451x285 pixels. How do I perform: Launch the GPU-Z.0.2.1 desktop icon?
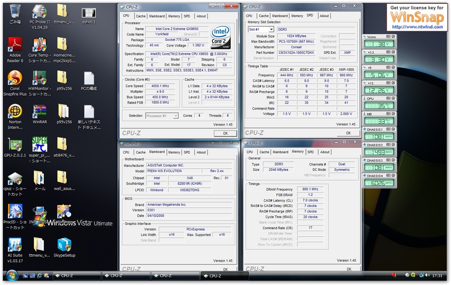click(x=15, y=144)
